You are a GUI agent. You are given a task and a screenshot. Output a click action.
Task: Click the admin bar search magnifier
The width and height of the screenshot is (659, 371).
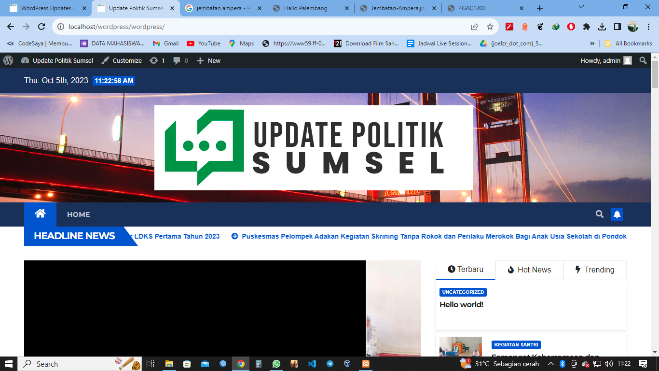click(x=643, y=60)
